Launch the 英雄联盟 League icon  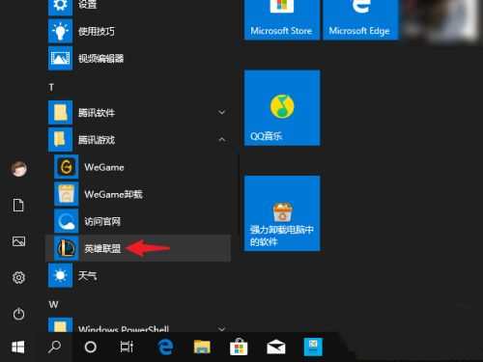tap(67, 248)
